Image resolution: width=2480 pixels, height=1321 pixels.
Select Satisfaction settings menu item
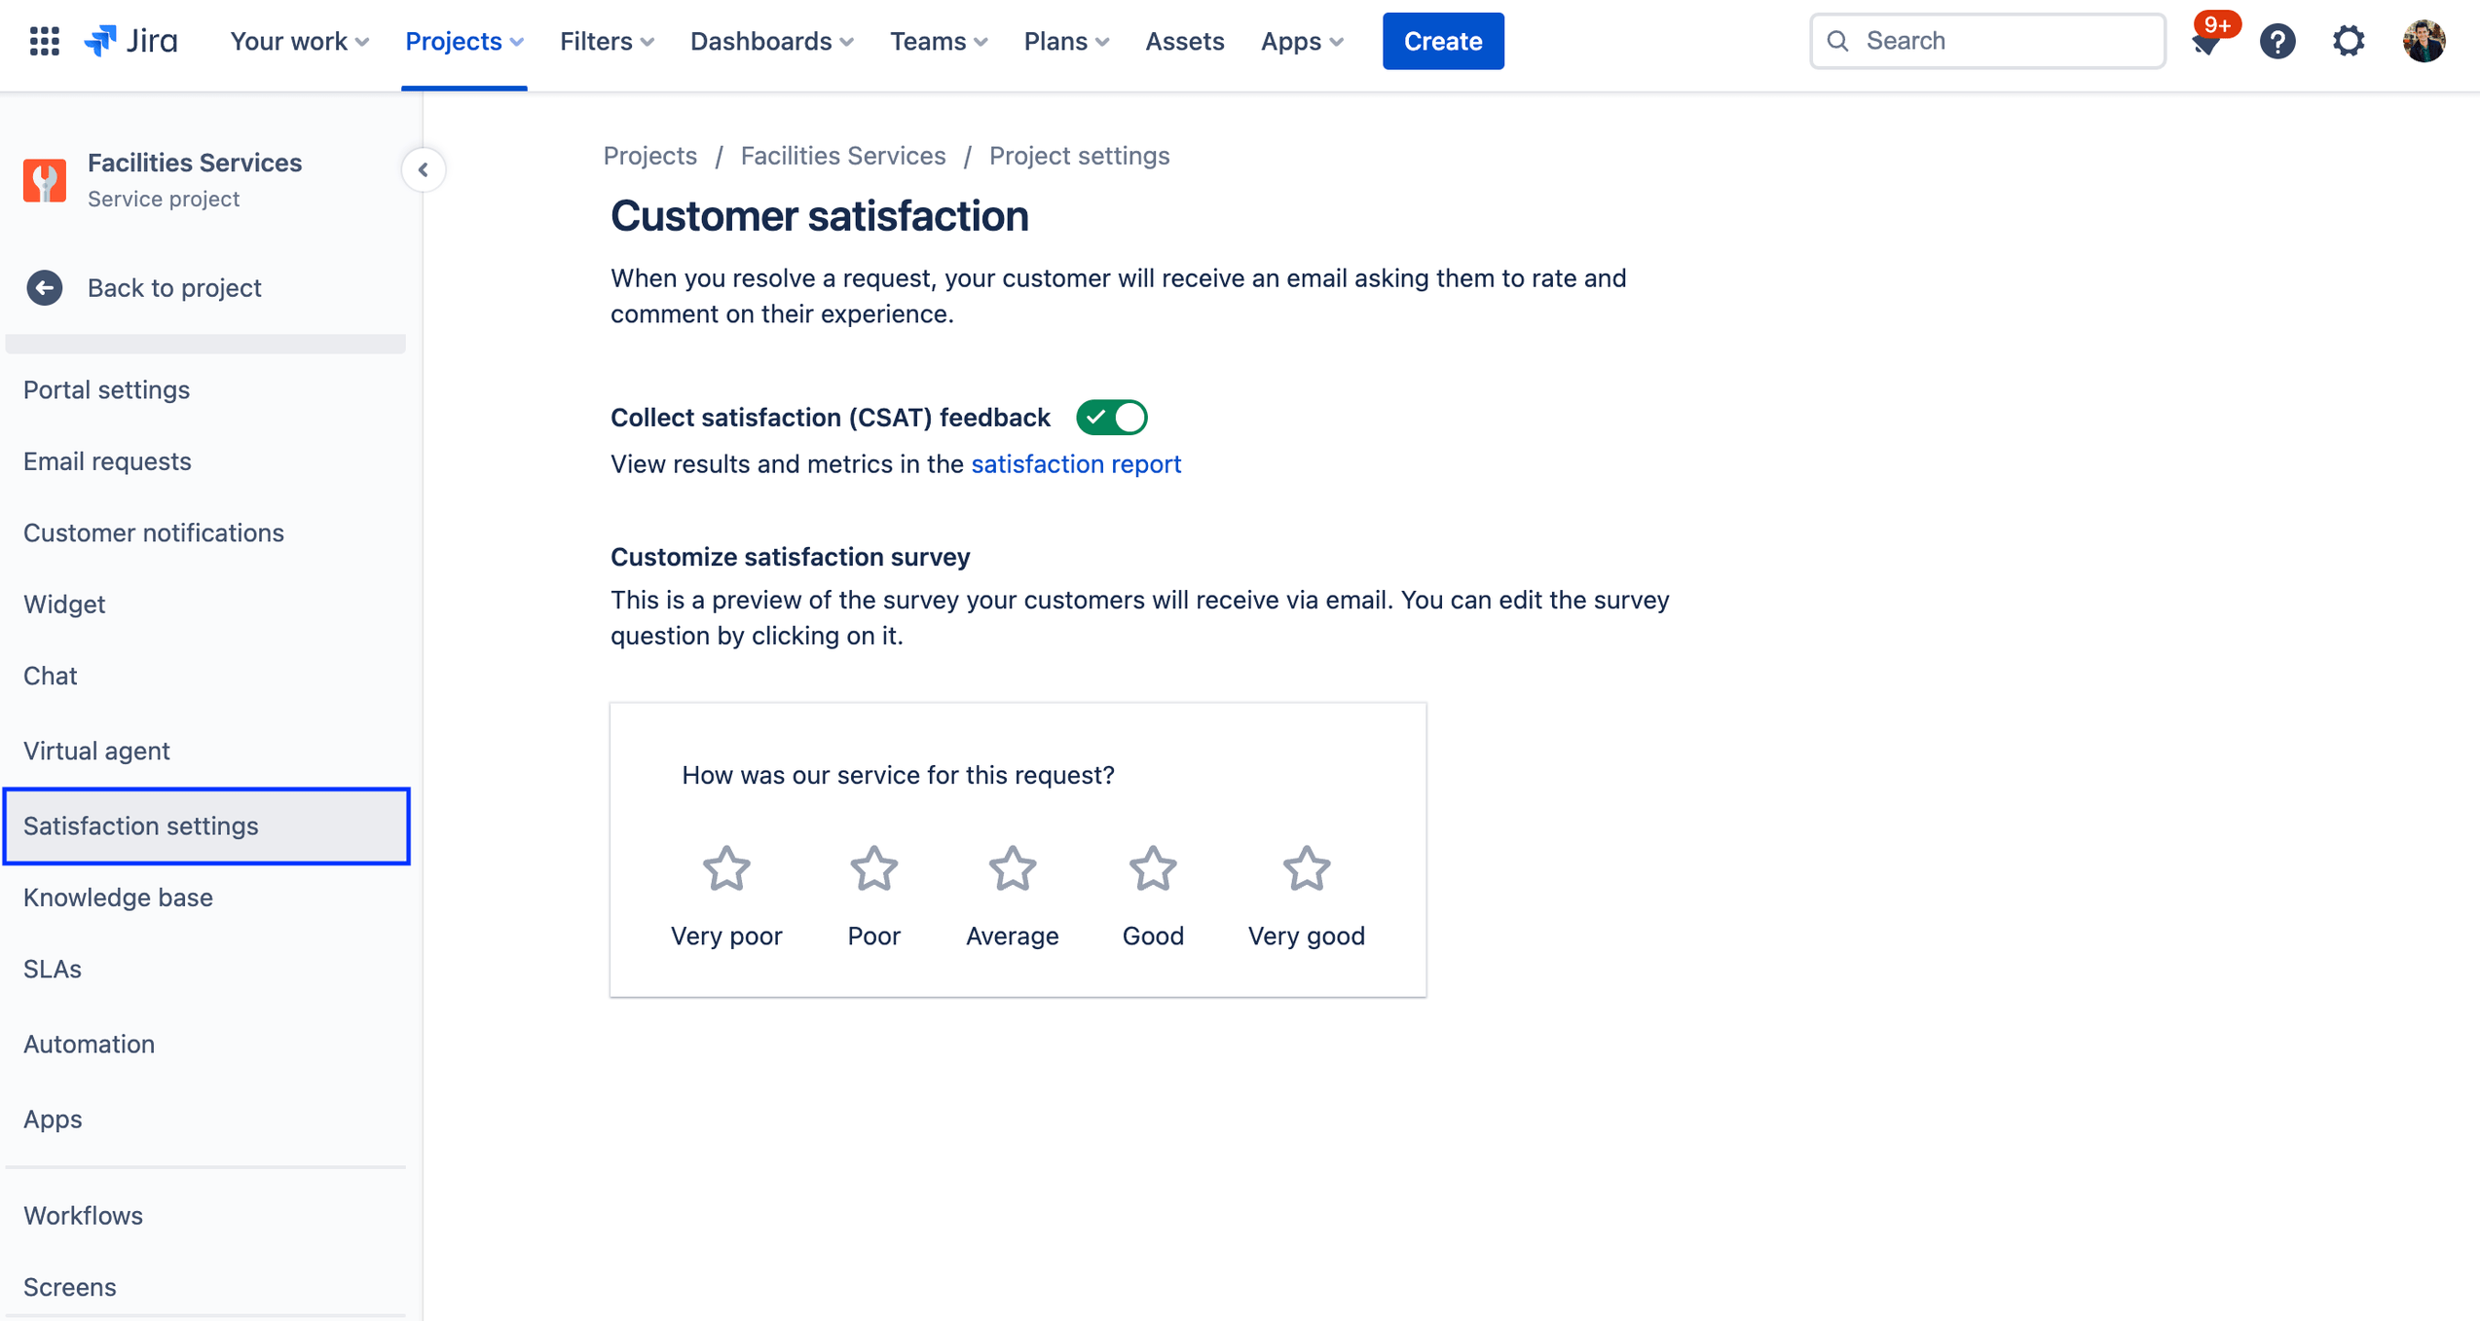tap(139, 825)
